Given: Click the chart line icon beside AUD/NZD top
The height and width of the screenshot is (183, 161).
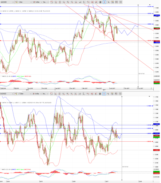Looking at the screenshot, I should [16, 2].
